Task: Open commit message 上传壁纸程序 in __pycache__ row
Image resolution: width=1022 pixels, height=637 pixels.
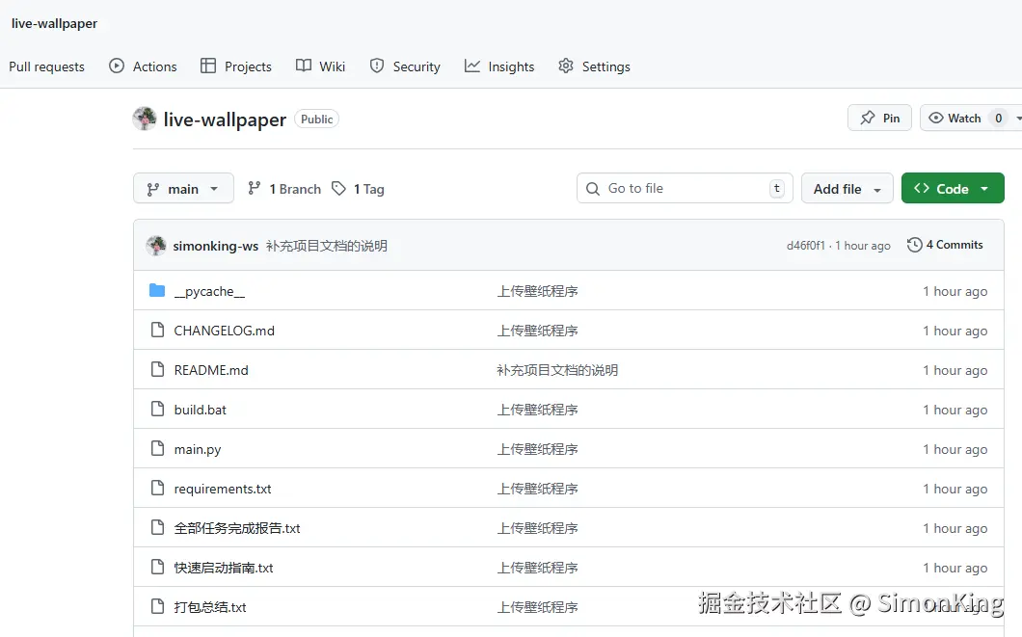Action: [538, 291]
